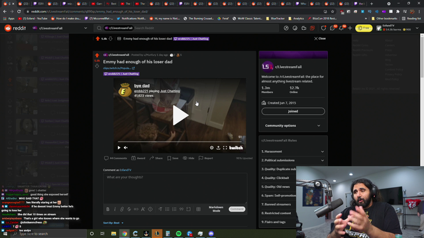Open the EsfandTV user account dropdown
The width and height of the screenshot is (424, 238).
point(397,28)
